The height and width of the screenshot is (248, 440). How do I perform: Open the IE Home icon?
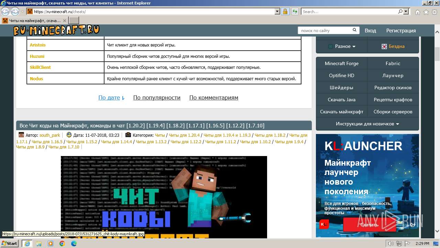click(417, 12)
